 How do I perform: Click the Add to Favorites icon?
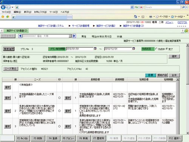(8, 17)
